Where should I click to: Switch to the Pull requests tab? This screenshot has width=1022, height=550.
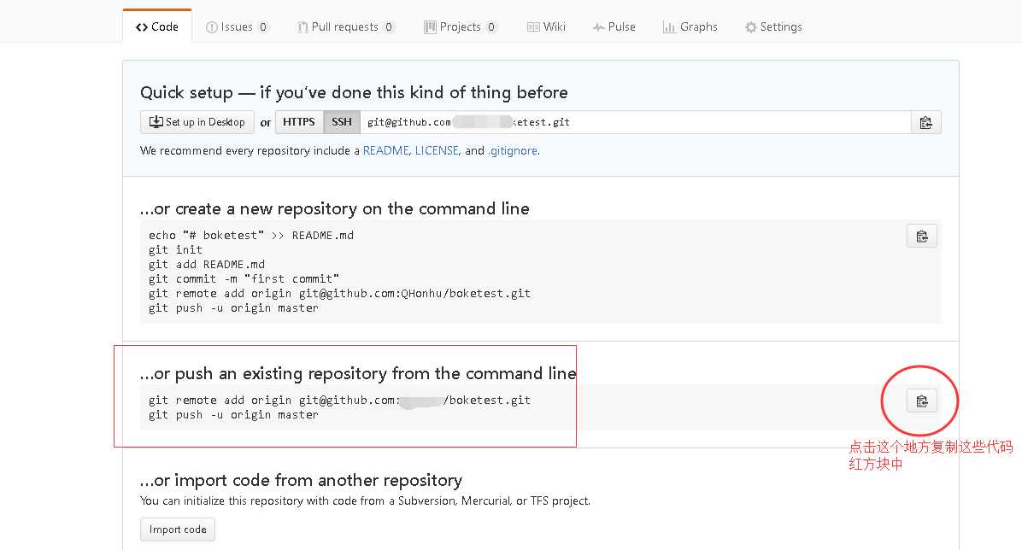click(x=345, y=26)
